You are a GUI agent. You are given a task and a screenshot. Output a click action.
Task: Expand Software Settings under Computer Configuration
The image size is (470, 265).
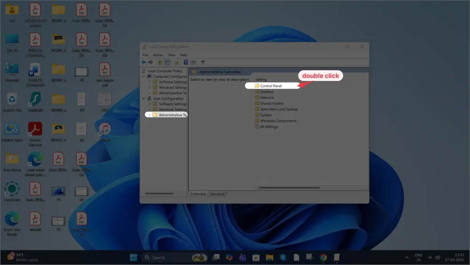[x=150, y=82]
